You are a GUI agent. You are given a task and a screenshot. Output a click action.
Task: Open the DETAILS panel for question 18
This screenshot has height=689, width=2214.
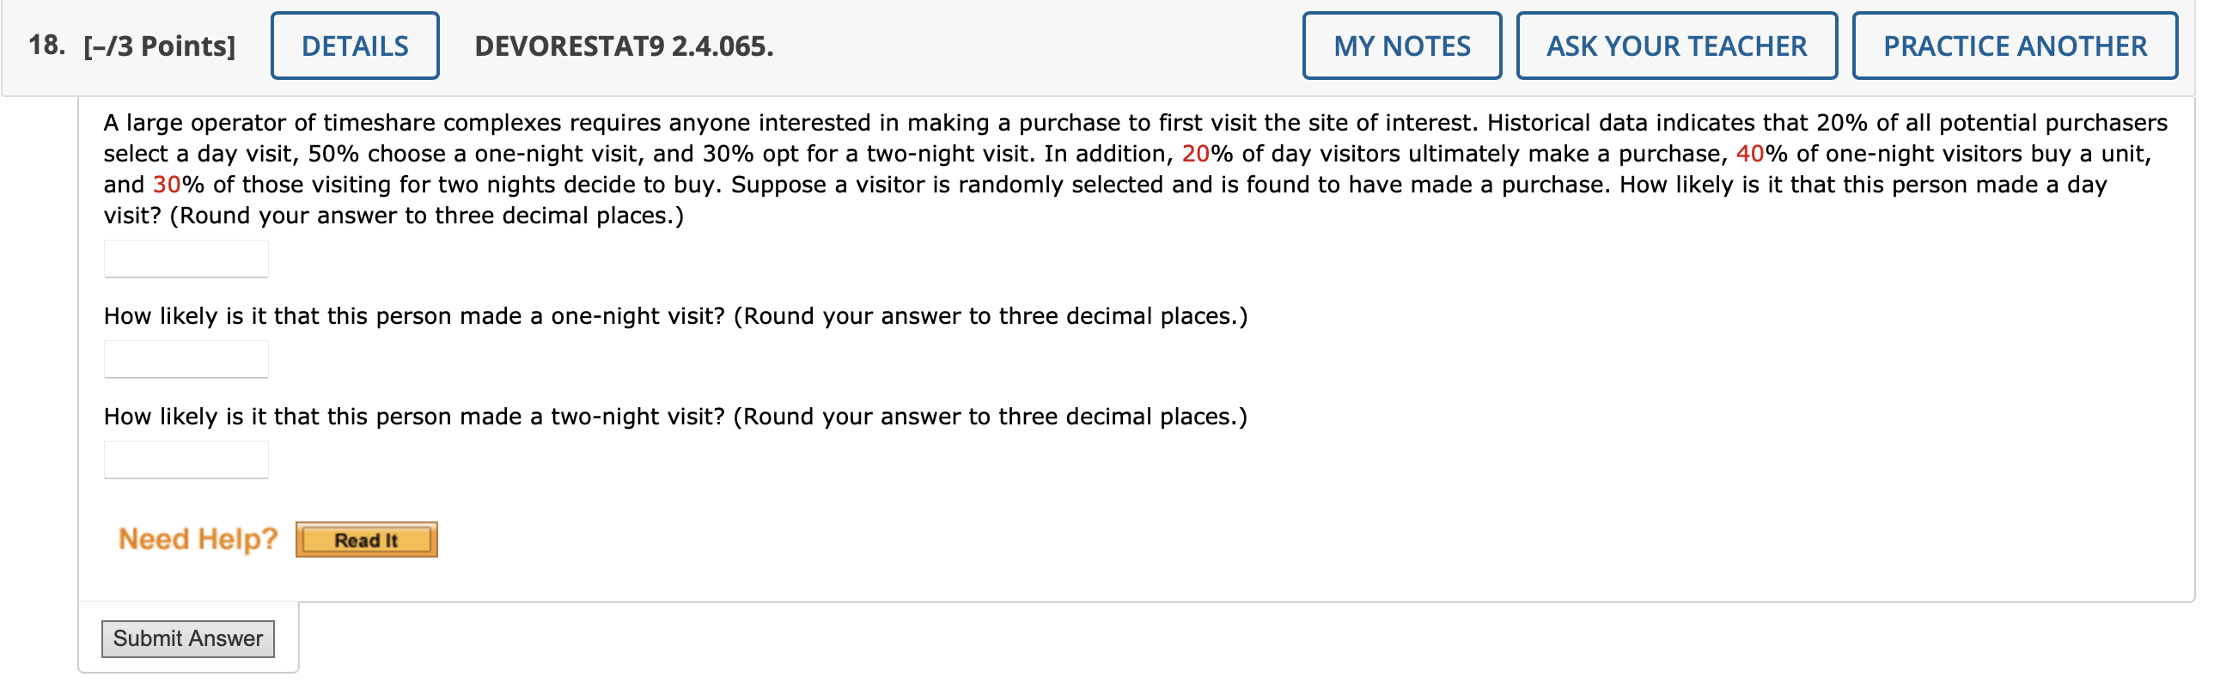click(x=354, y=45)
